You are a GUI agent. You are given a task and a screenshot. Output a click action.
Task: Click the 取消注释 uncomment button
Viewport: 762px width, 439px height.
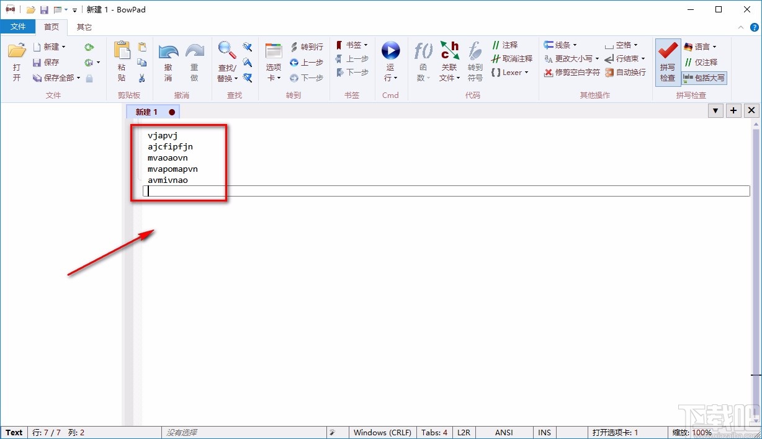click(x=512, y=59)
